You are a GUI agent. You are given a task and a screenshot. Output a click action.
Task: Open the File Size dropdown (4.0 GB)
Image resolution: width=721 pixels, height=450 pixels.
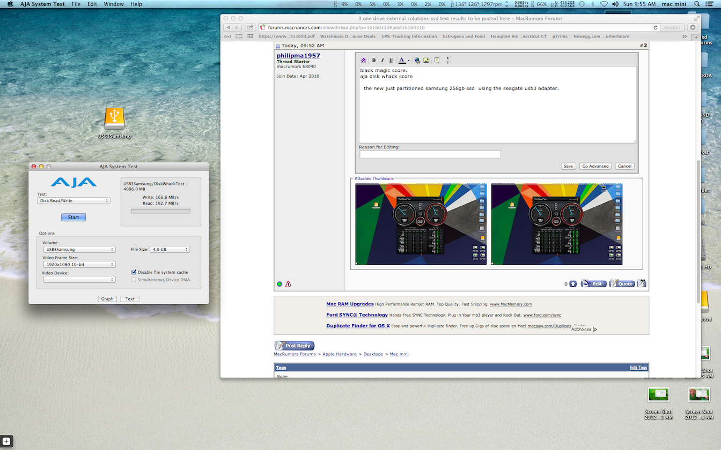[170, 249]
